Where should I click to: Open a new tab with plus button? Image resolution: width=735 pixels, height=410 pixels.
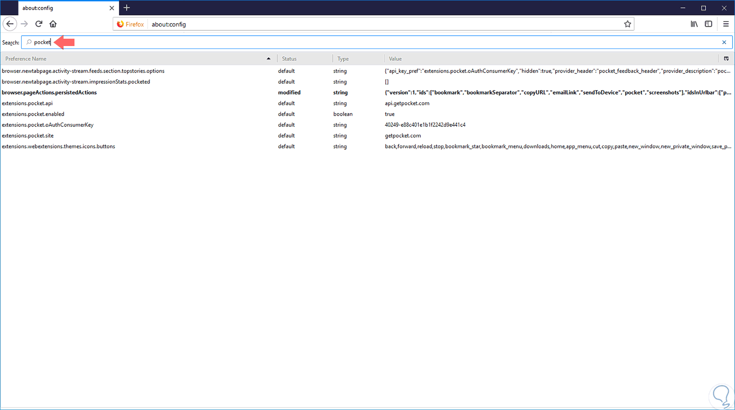(x=126, y=8)
